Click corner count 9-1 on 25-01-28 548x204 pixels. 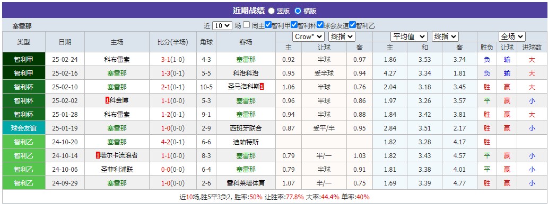tap(206, 115)
